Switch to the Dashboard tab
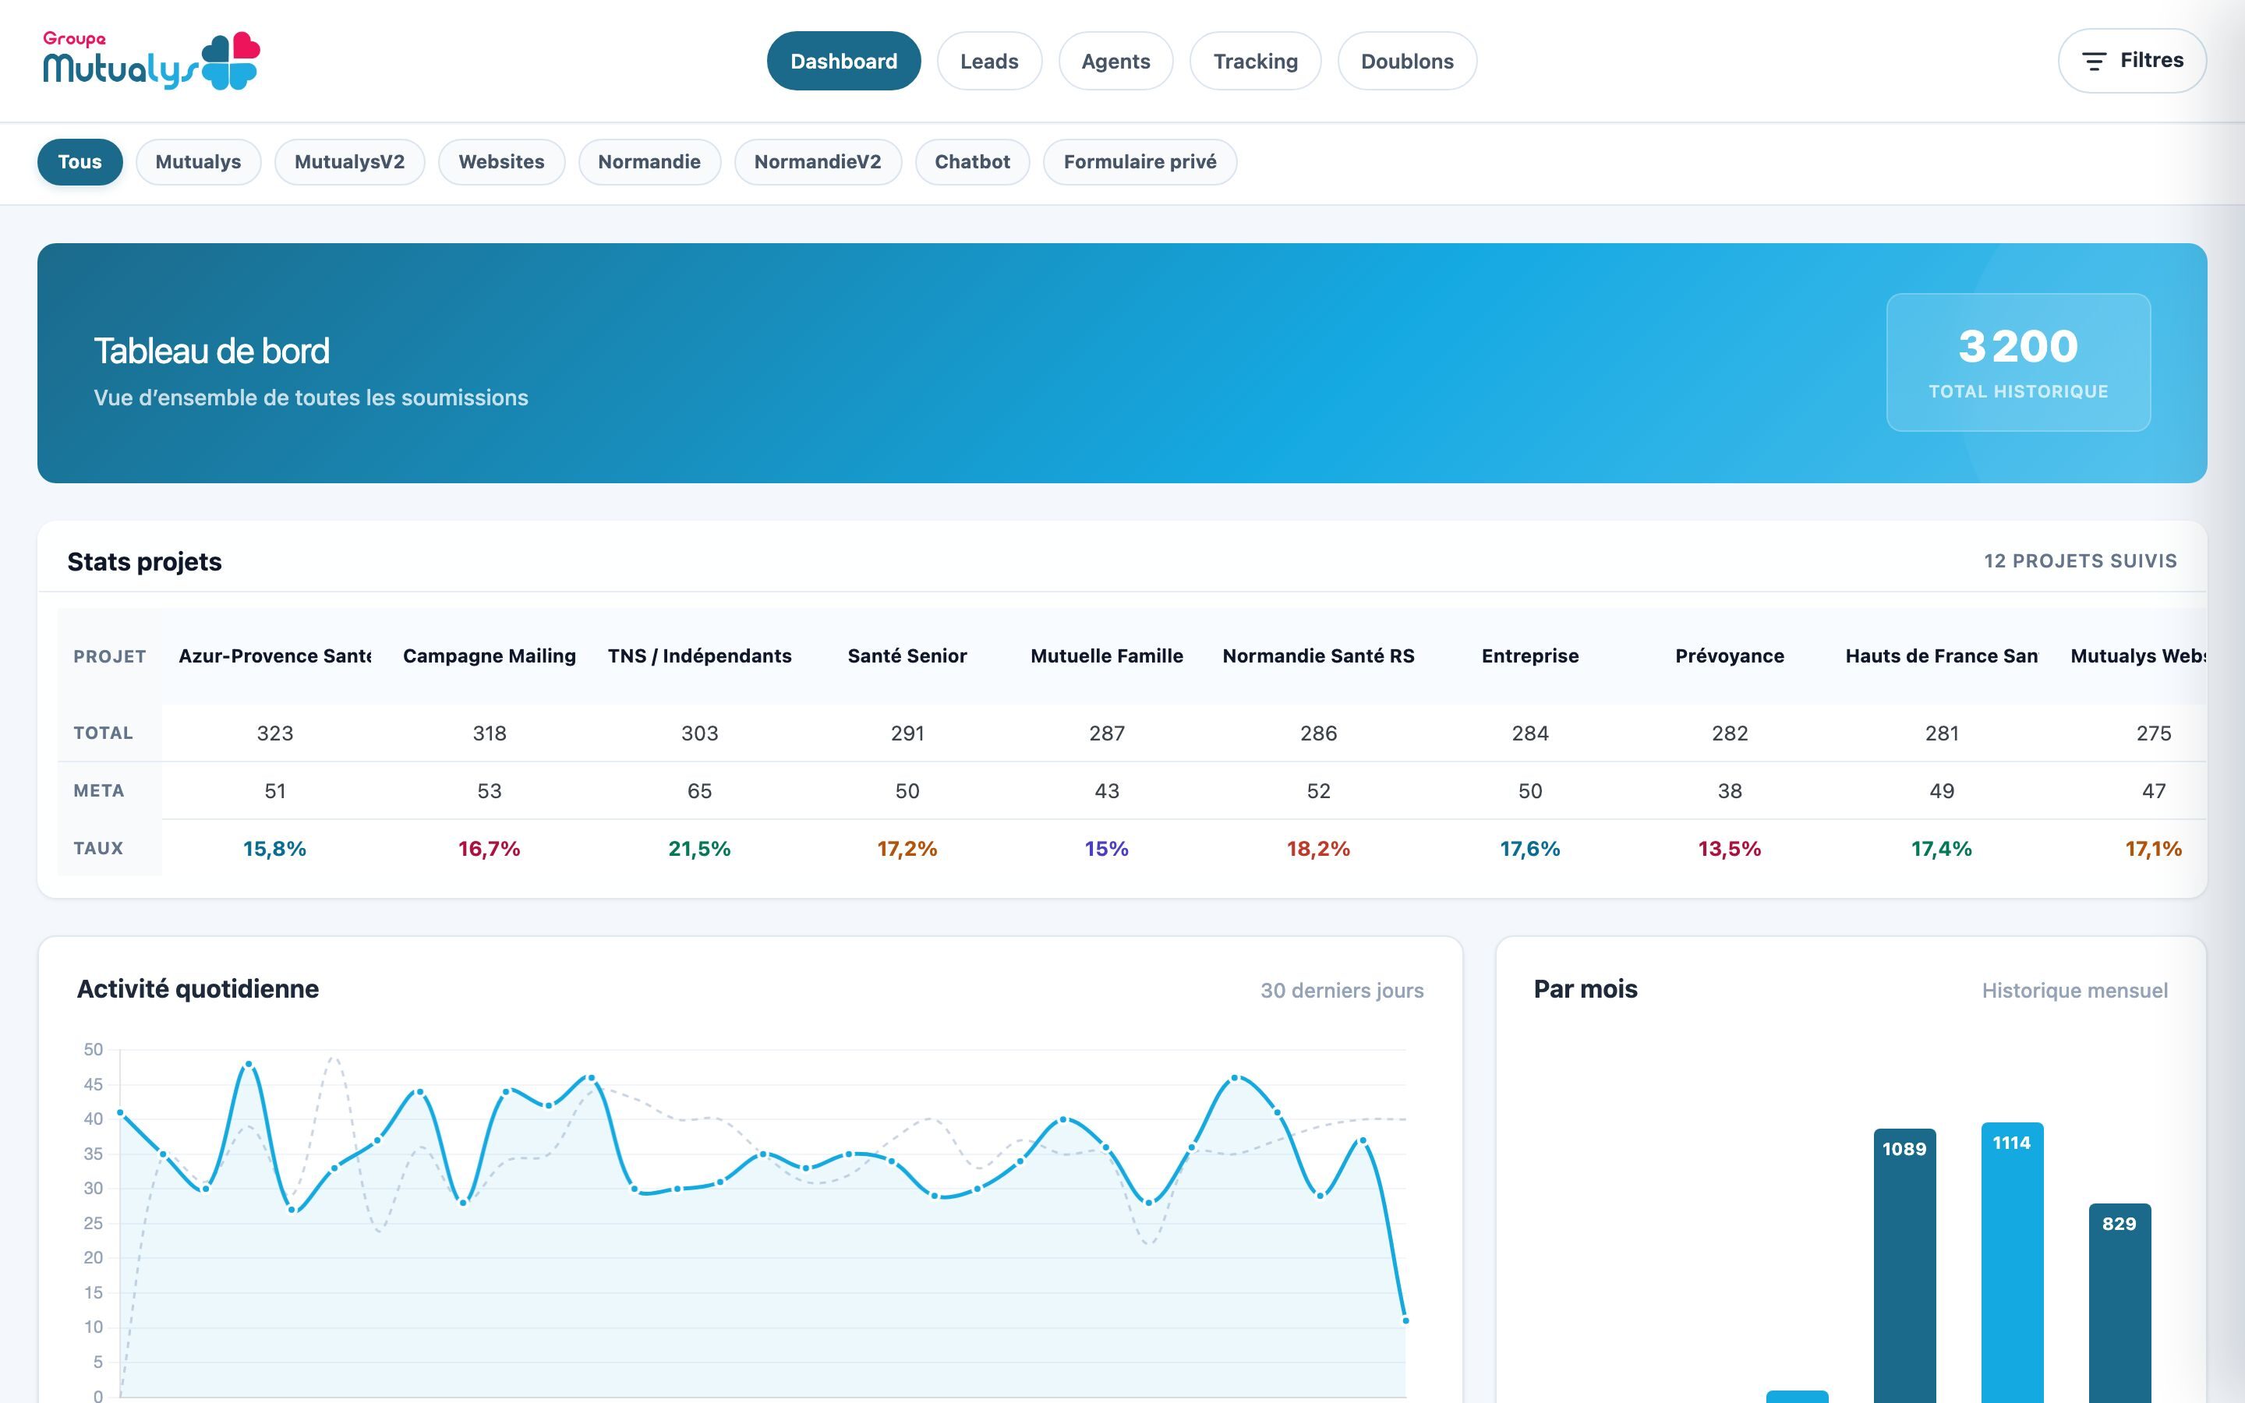 (843, 62)
